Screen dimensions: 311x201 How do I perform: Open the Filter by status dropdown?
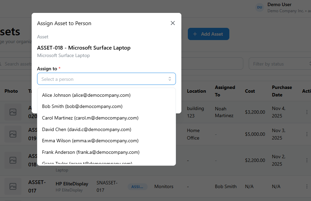click(x=279, y=63)
